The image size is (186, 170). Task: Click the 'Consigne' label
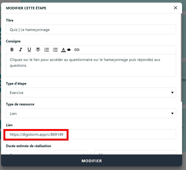[x=13, y=41]
